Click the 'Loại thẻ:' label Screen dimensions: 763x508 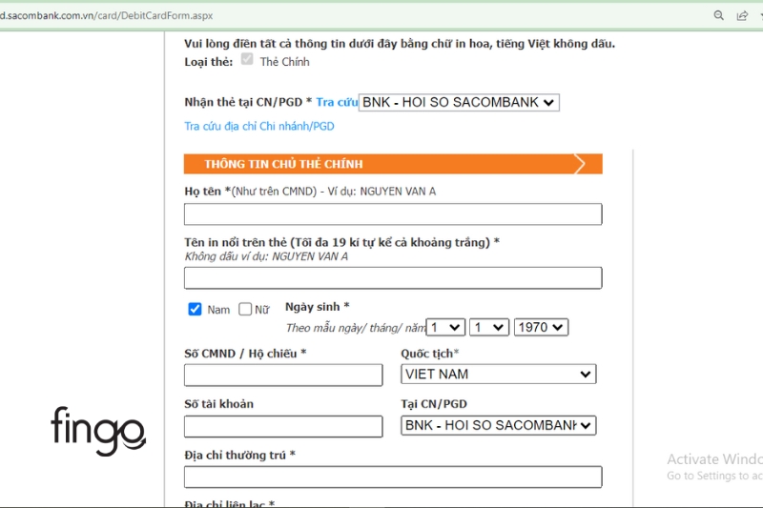209,62
